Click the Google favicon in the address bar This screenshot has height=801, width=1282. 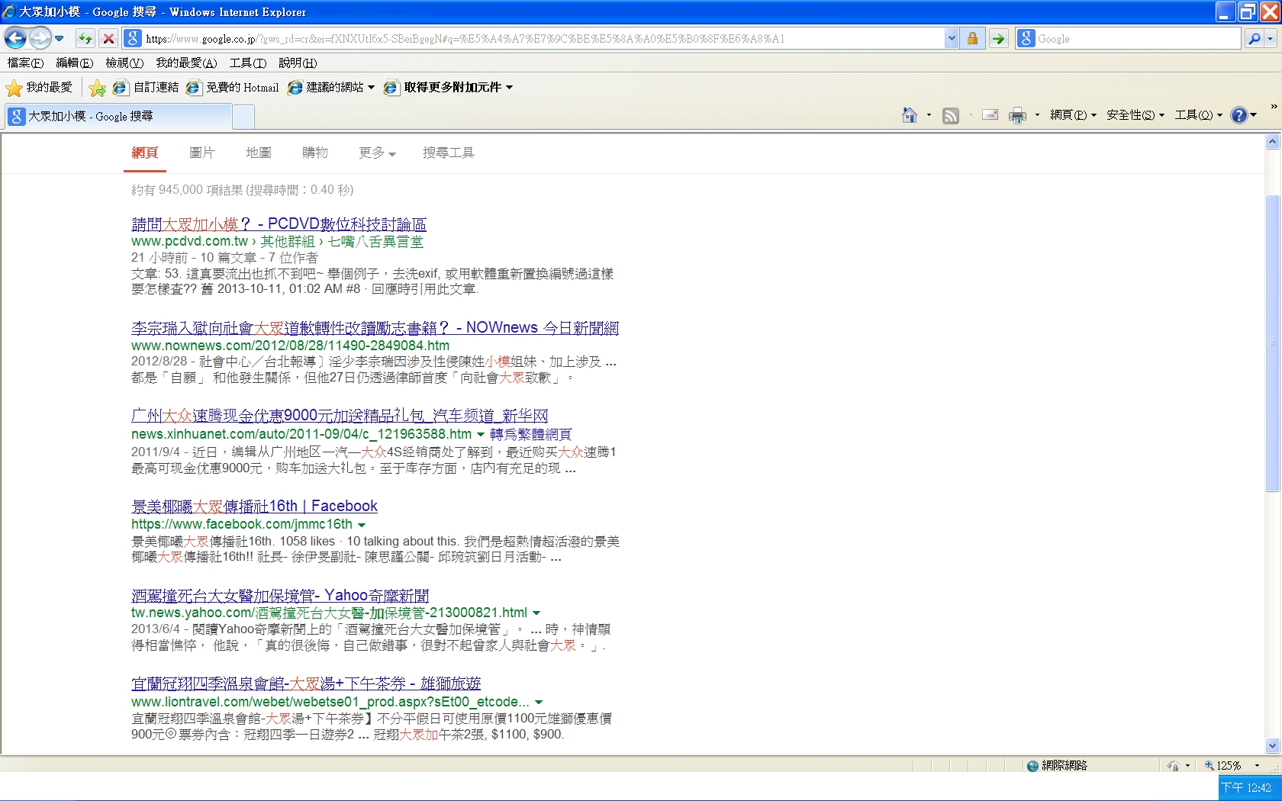tap(133, 38)
